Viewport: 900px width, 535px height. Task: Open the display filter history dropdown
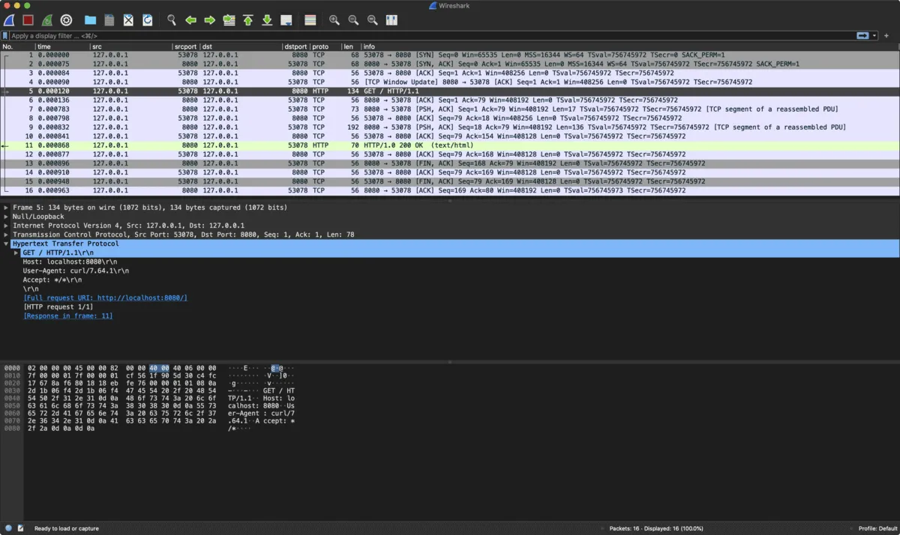click(x=875, y=35)
